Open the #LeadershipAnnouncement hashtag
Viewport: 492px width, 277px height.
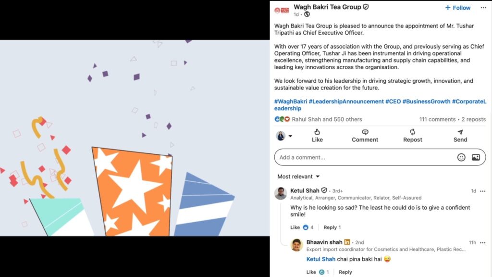coord(346,101)
